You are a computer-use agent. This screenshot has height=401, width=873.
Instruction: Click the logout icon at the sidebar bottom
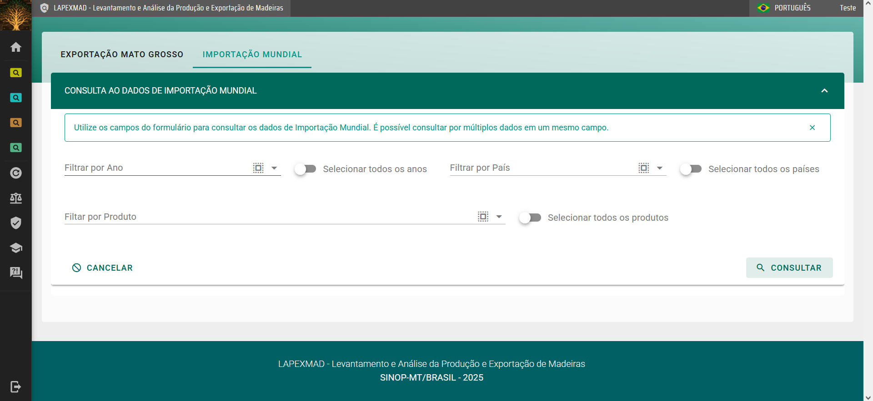point(16,387)
